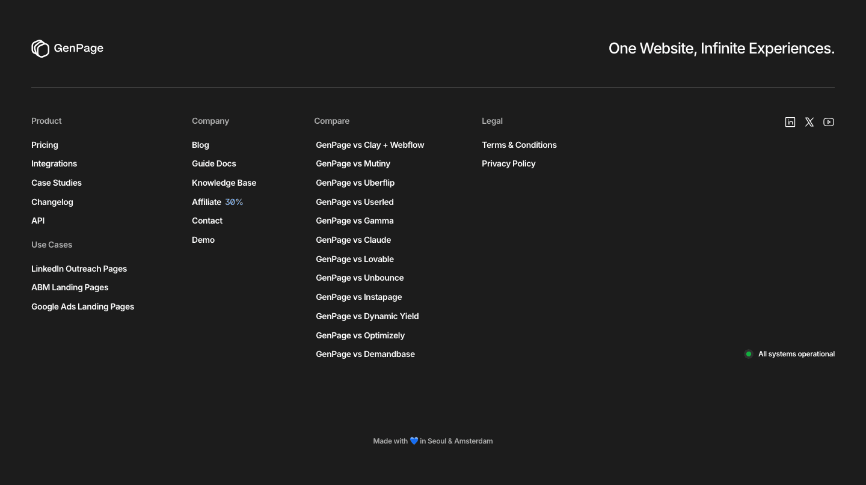
Task: Open Guide Docs
Action: pos(214,163)
